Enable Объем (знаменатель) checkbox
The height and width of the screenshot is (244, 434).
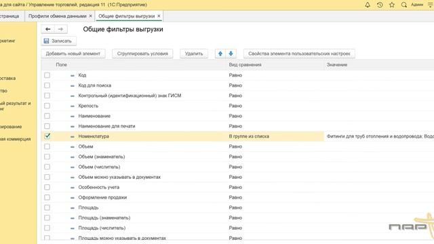(x=47, y=157)
